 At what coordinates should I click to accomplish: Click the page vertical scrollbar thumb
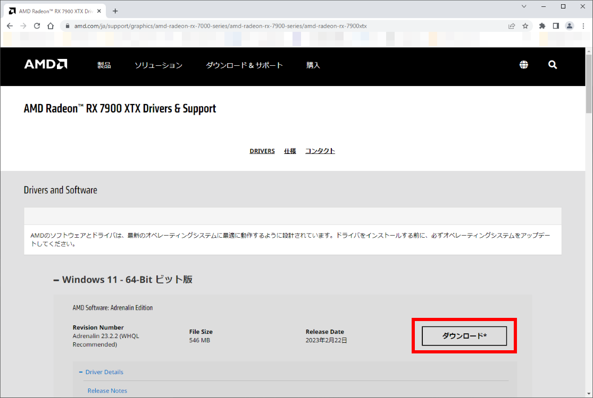pyautogui.click(x=589, y=84)
